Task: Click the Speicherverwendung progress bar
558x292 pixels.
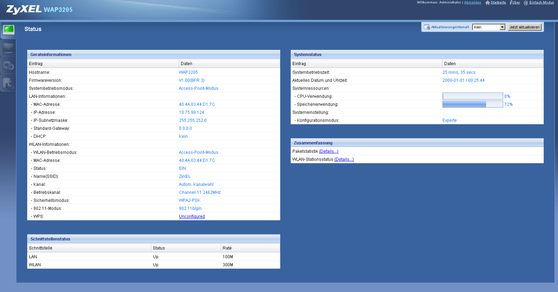Action: pyautogui.click(x=473, y=104)
